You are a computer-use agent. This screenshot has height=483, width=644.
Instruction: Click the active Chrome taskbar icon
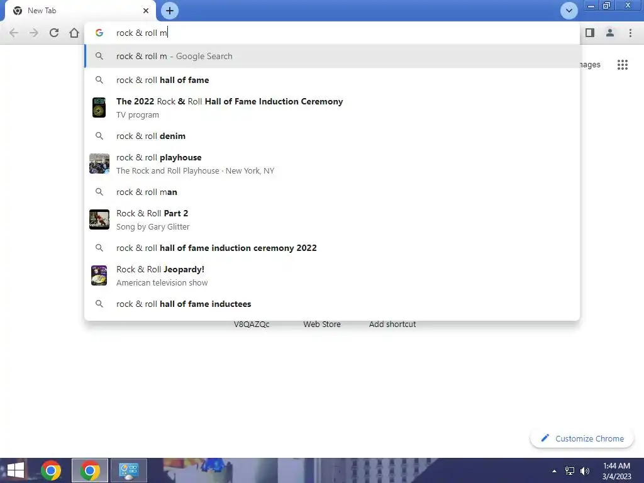[90, 470]
